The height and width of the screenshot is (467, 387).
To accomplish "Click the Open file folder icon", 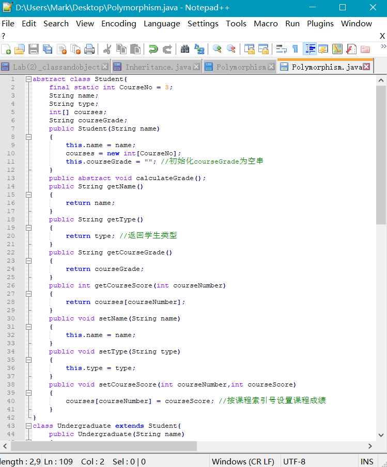I will pos(20,49).
